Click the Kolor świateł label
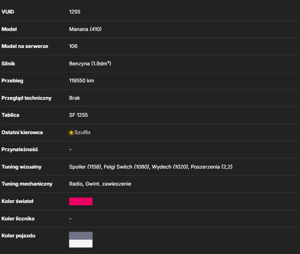 17,201
